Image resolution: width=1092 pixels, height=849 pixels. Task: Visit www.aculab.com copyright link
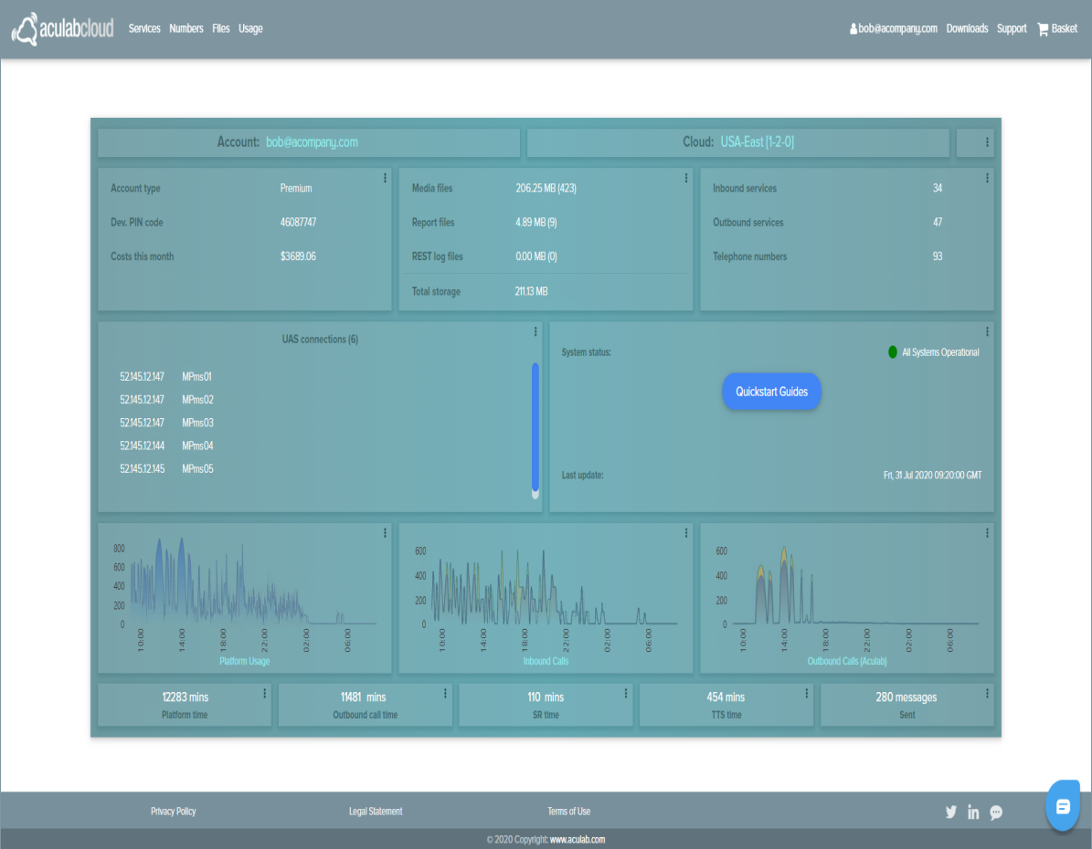coord(578,839)
